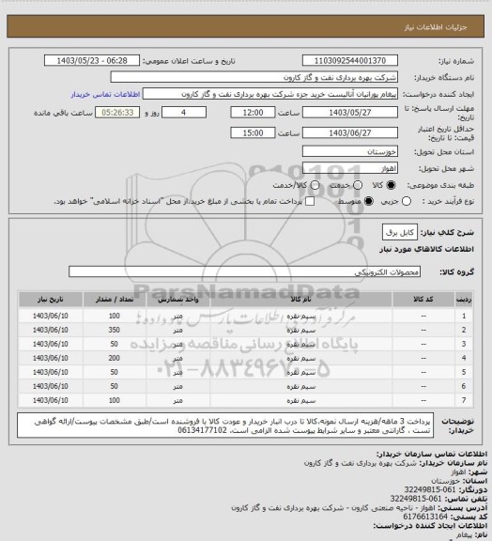This screenshot has height=541, width=492.
Task: Click the goods group field محصولات الکترونیکی
Action: (x=244, y=271)
